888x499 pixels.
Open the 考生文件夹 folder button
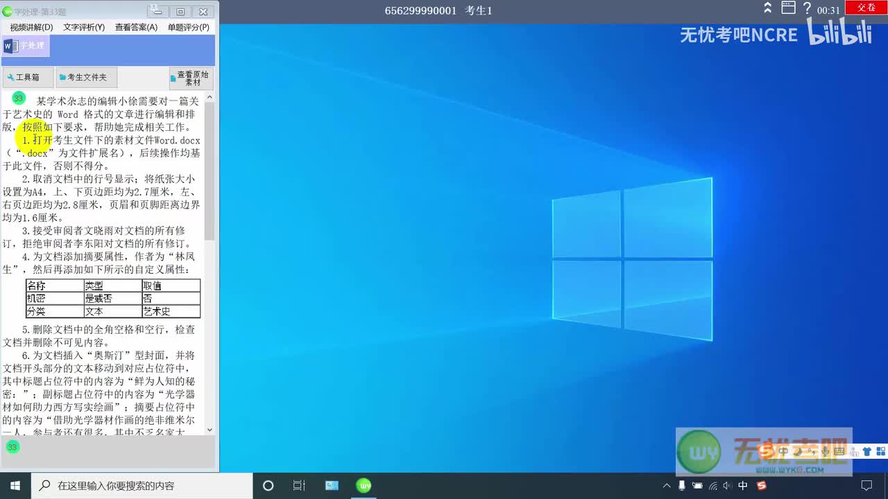(x=87, y=78)
